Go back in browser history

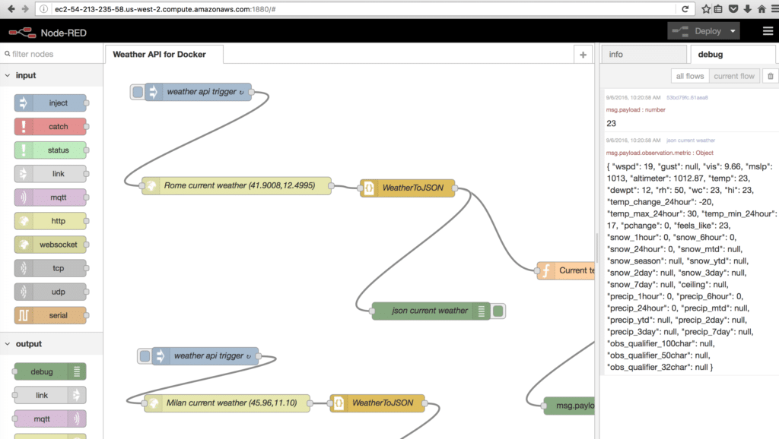point(11,9)
